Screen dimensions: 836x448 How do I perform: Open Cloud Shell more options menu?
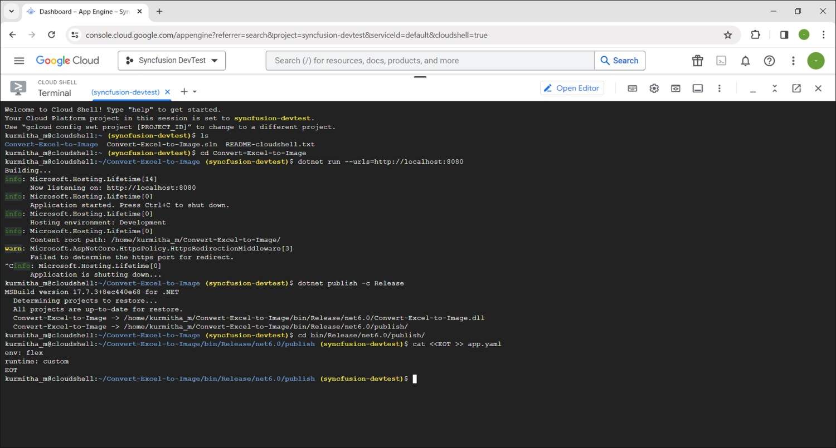click(x=719, y=88)
